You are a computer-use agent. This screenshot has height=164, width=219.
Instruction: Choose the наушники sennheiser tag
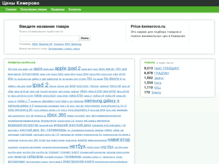30,147
